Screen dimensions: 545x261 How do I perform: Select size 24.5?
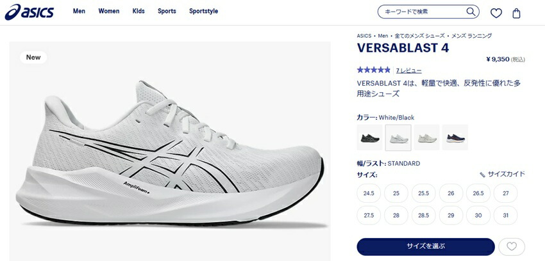(x=369, y=193)
